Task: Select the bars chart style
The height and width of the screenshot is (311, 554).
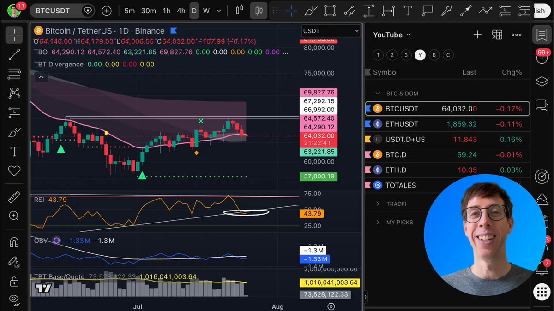Action: 240,10
